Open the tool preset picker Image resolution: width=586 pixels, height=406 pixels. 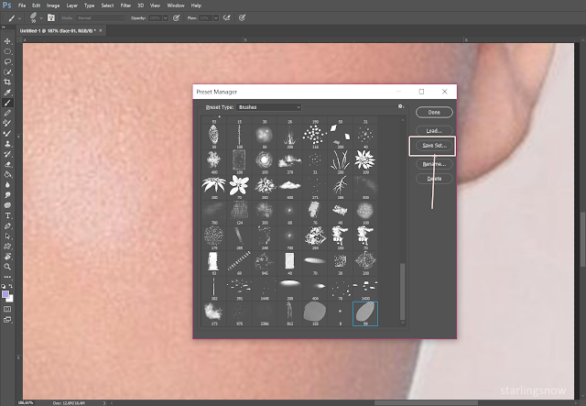point(15,17)
